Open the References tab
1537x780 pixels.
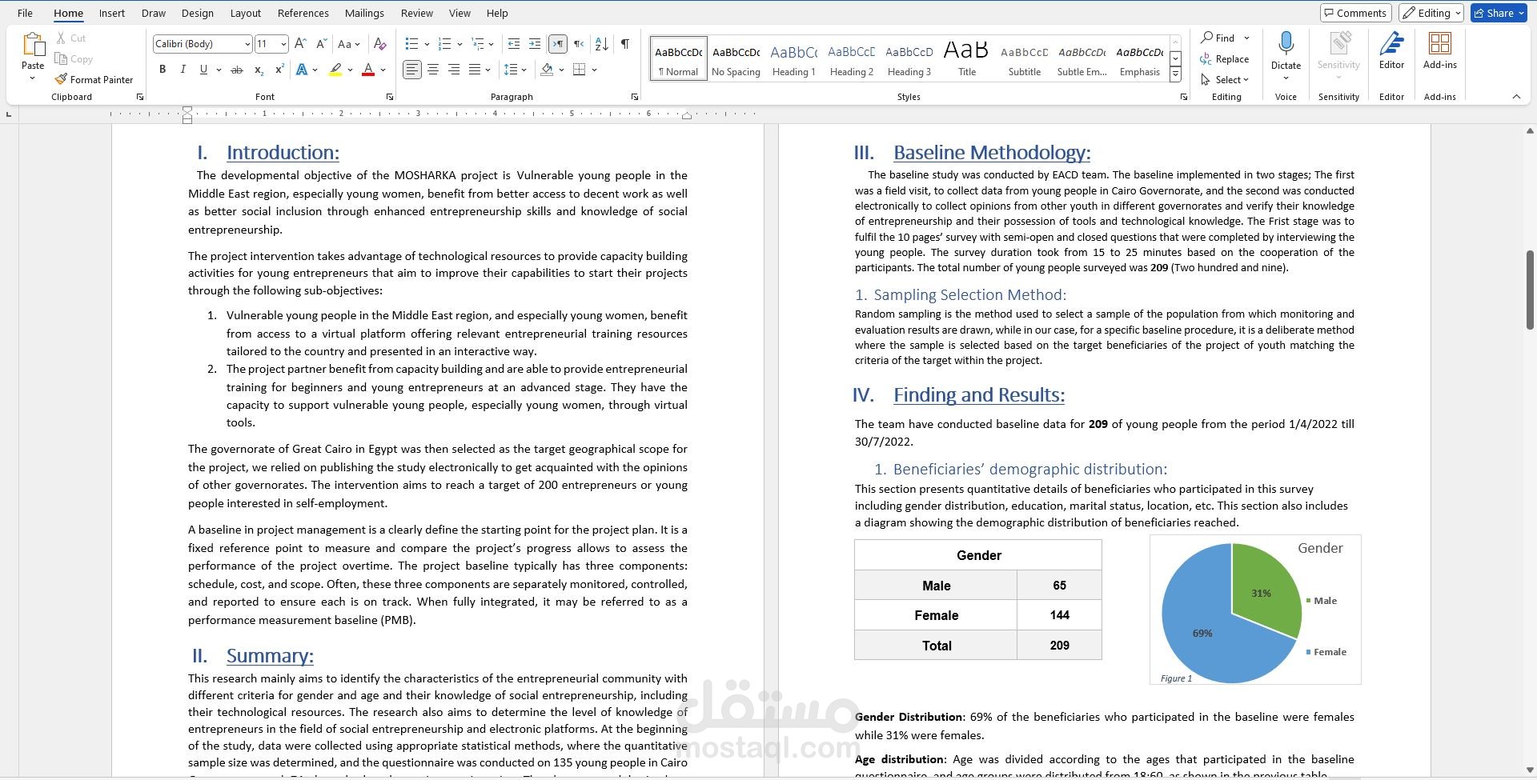click(303, 13)
